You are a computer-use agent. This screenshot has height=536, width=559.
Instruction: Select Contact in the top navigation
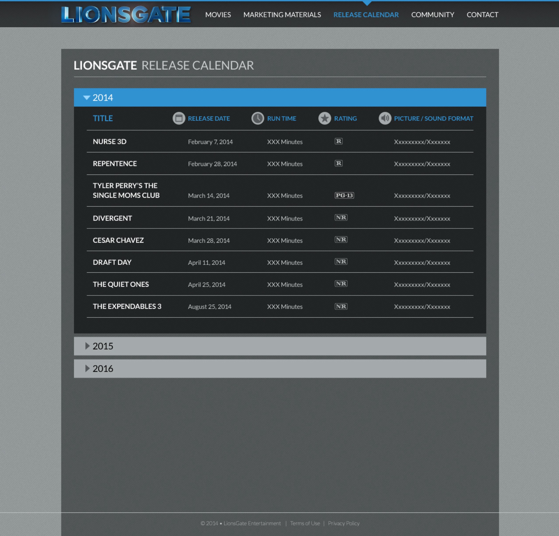click(x=482, y=14)
